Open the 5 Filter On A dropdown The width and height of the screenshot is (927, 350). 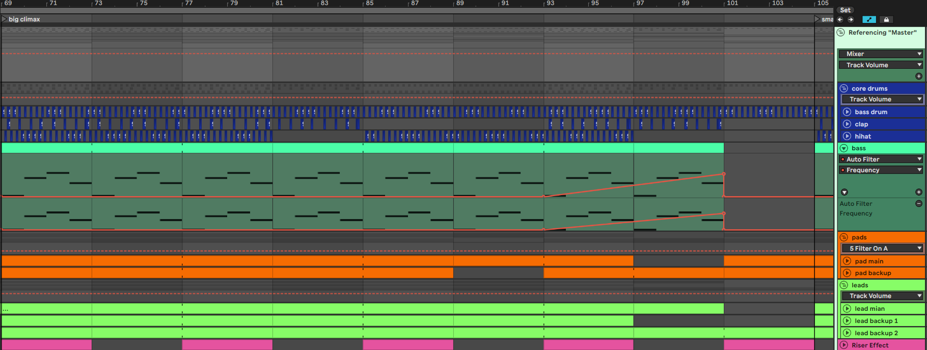point(882,249)
